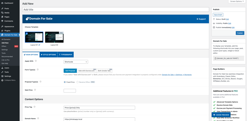Edit the Status: Draft link
247x121 pixels.
[227, 19]
